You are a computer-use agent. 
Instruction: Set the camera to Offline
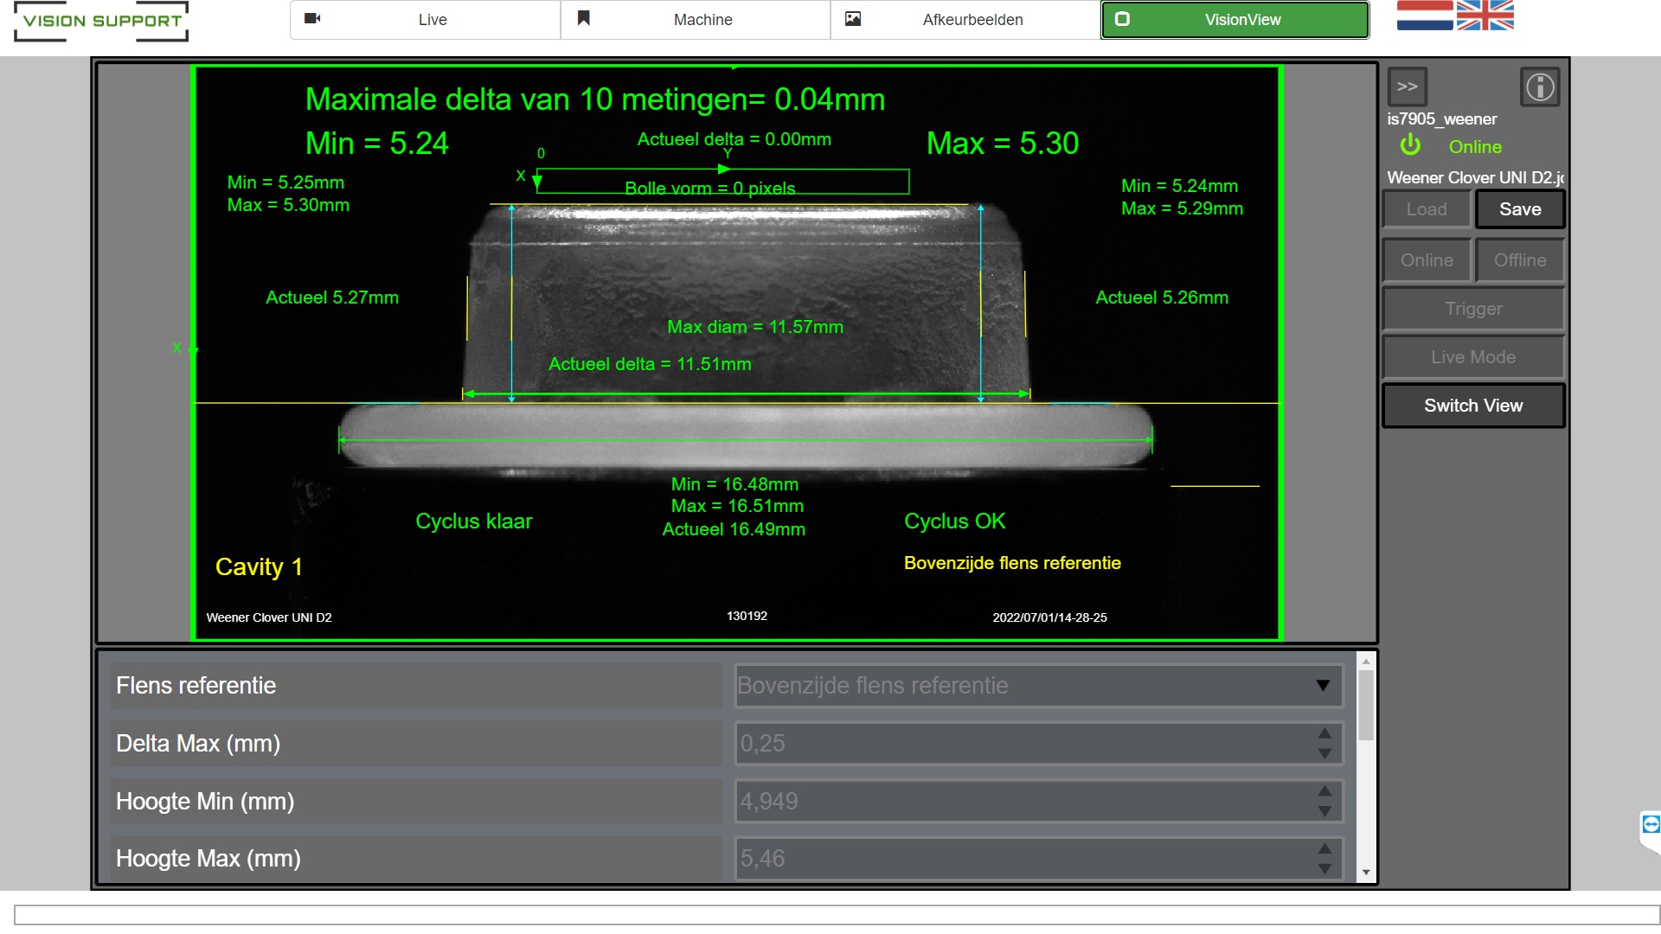point(1519,260)
